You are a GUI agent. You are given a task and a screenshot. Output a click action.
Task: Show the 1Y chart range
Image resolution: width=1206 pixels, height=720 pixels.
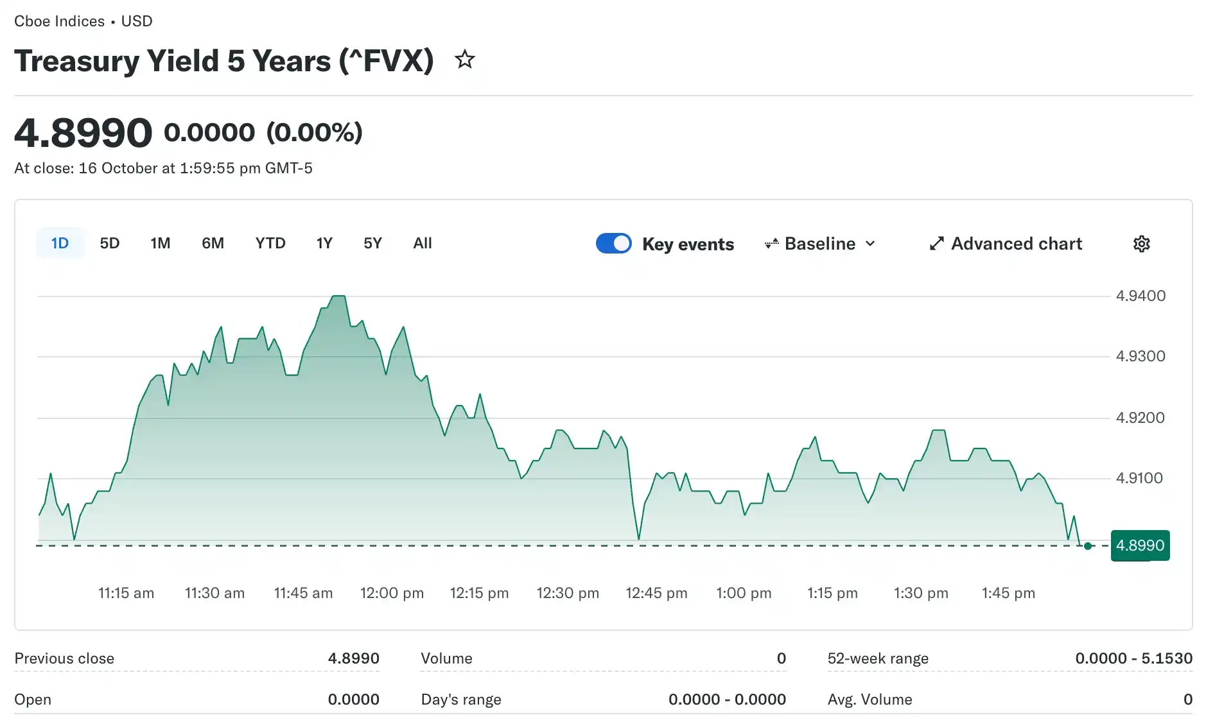[x=324, y=243]
